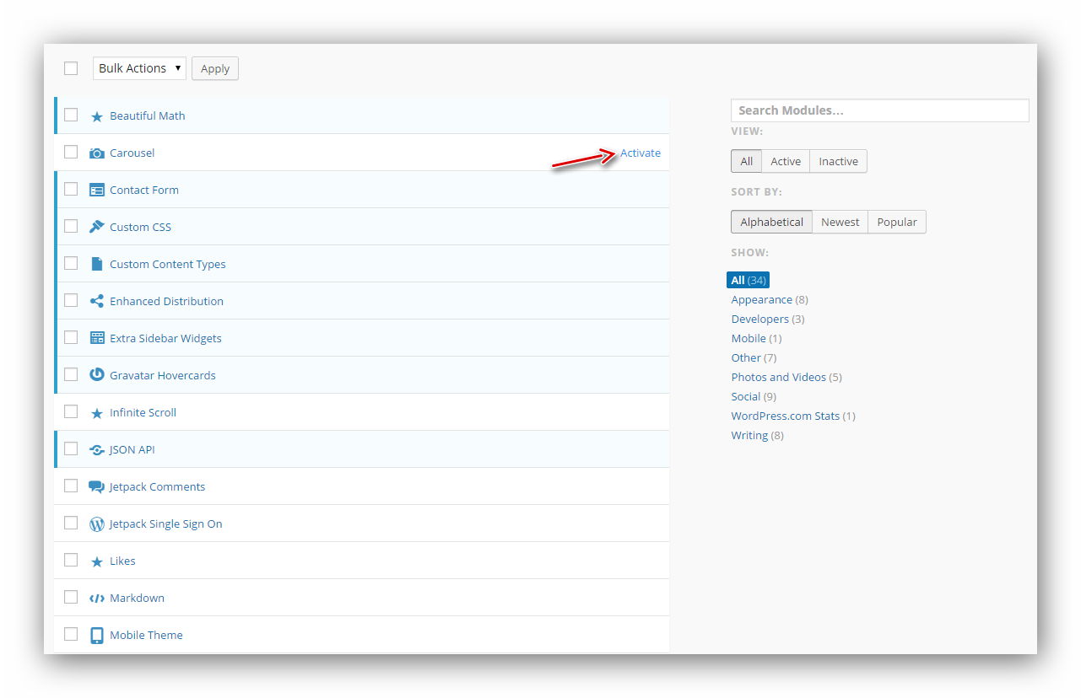
Task: Open the Infinite Scroll module link
Action: point(143,412)
